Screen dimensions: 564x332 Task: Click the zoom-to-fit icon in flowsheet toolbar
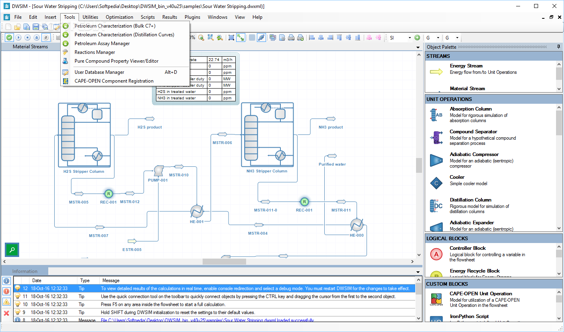tap(211, 38)
